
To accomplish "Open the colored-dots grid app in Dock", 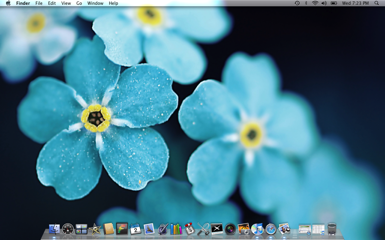I will click(122, 229).
